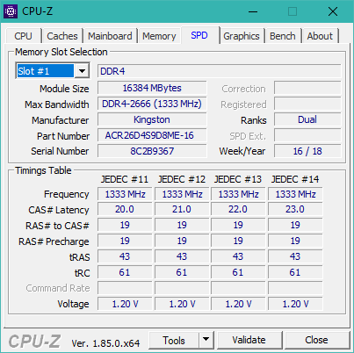354x353 pixels.
Task: Click JEDEC #14 frequency 1333 MHz
Action: pos(295,194)
